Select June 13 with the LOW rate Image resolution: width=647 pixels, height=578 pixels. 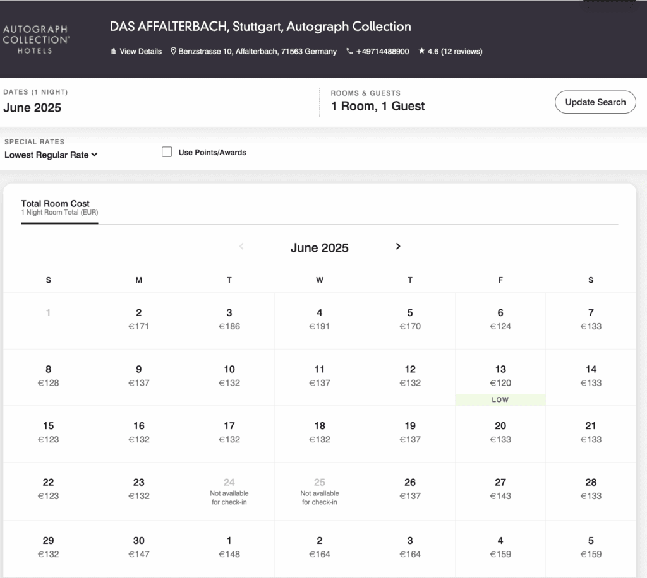(500, 377)
